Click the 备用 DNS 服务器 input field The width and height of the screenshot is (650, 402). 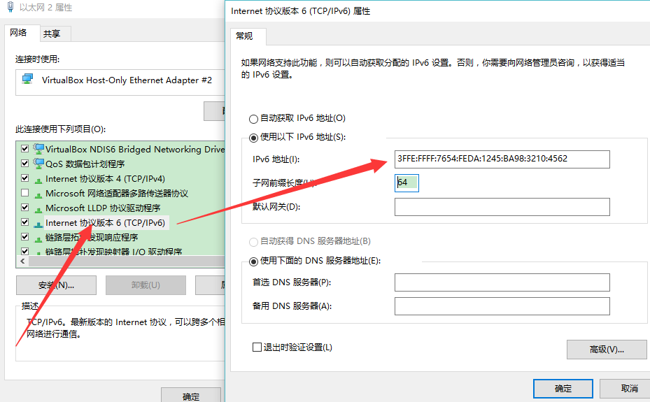[x=502, y=306]
